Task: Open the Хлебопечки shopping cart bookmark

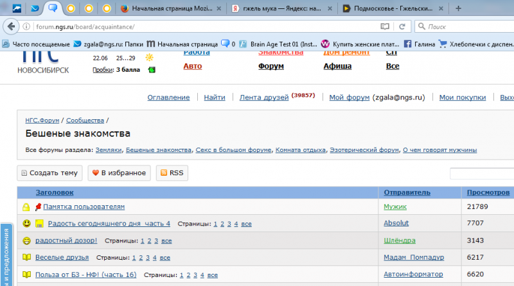Action: click(x=475, y=44)
